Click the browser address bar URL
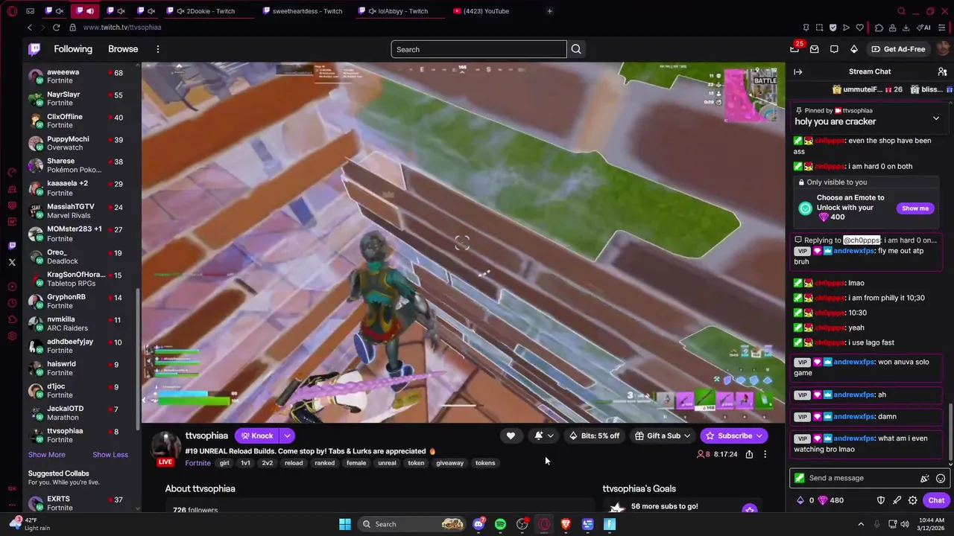Viewport: 954px width, 536px height. coord(122,28)
